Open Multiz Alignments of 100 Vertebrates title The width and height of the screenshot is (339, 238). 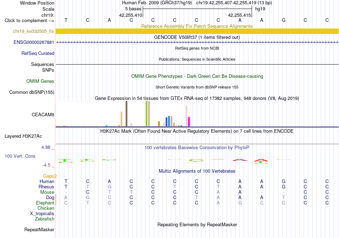tap(197, 171)
